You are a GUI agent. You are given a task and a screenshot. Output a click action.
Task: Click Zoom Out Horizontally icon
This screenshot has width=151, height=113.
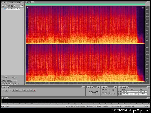click(106, 90)
